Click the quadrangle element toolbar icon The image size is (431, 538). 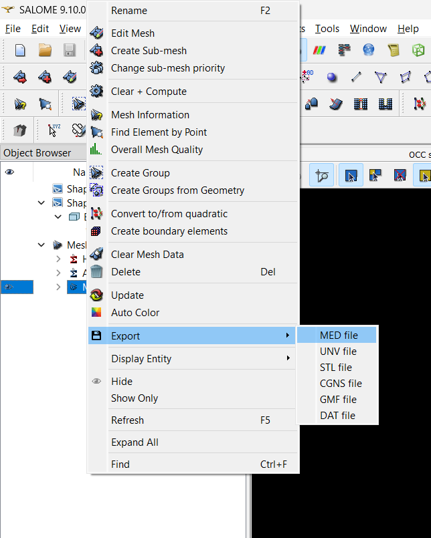click(405, 77)
